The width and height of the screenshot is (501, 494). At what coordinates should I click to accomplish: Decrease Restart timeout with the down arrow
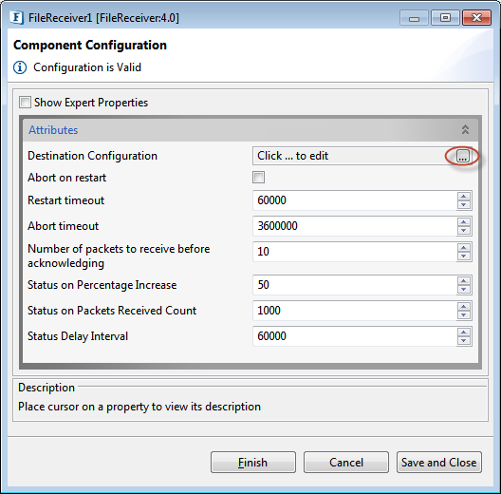pyautogui.click(x=464, y=204)
